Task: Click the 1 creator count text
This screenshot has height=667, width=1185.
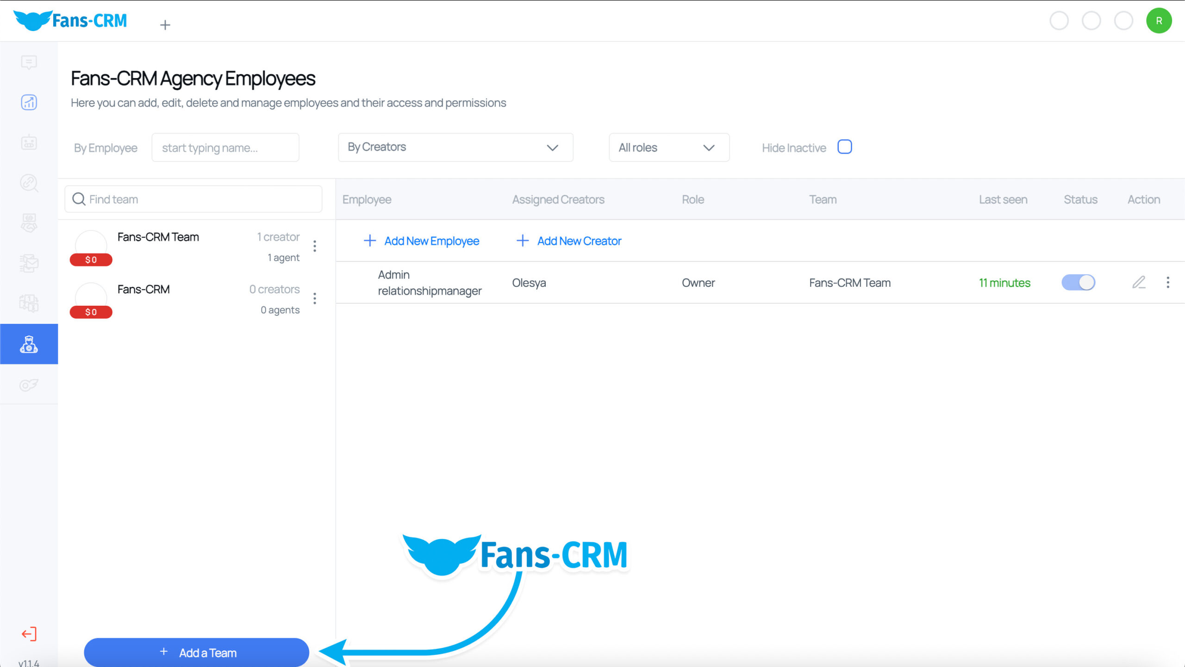Action: point(278,237)
